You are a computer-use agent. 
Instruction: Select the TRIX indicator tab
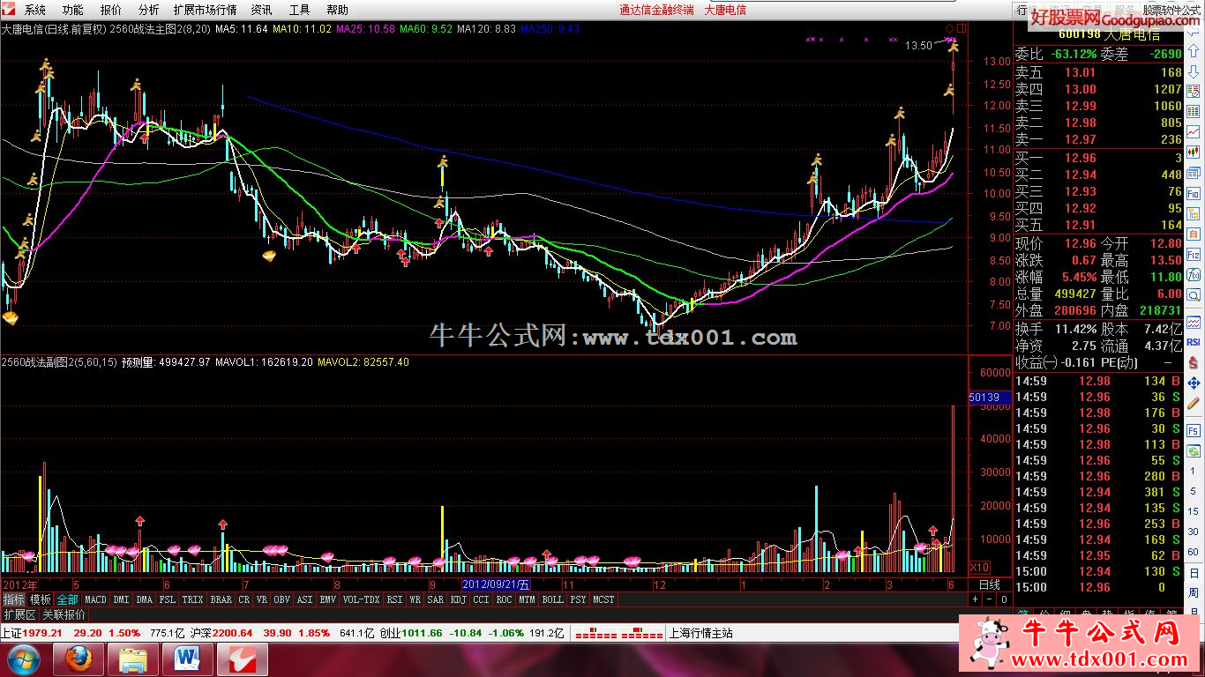click(x=192, y=599)
